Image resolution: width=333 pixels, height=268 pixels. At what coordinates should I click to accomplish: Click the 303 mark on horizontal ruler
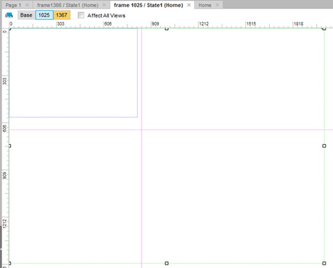tap(61, 24)
